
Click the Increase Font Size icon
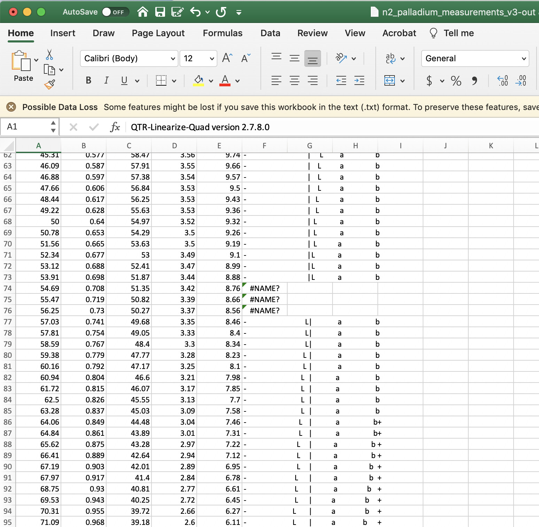[x=227, y=58]
